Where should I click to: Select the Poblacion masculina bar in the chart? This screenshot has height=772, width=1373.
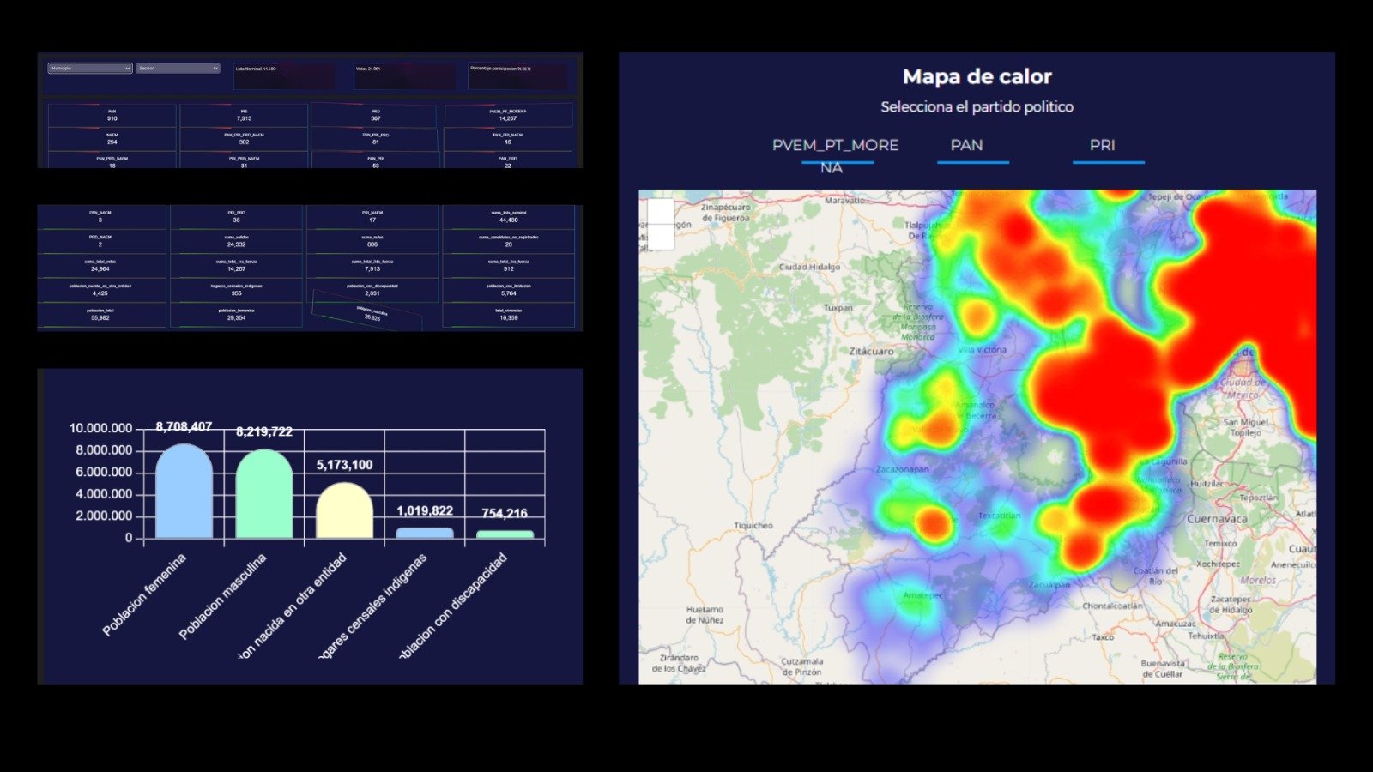click(264, 496)
